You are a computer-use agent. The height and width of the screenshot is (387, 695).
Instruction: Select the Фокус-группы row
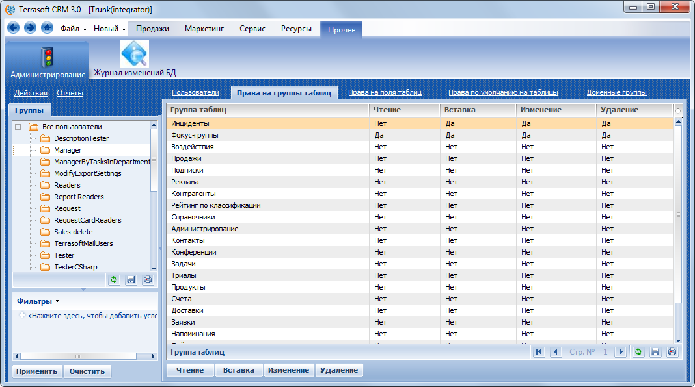pyautogui.click(x=420, y=135)
